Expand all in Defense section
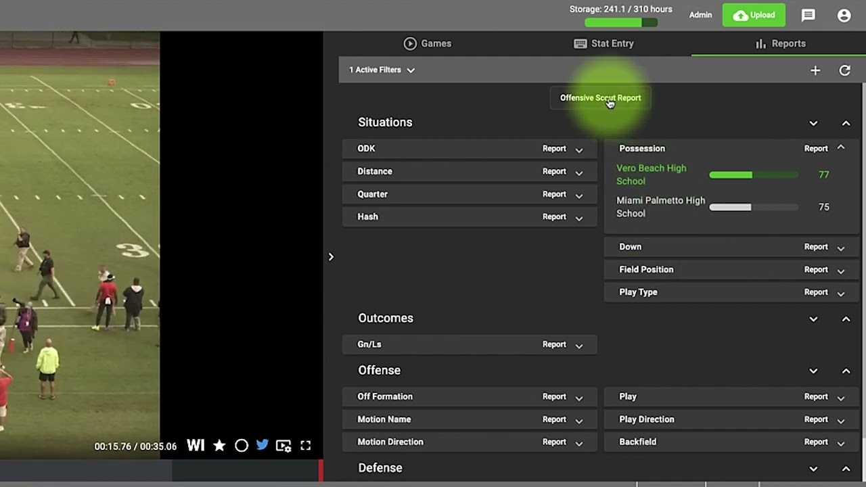866x487 pixels. (813, 469)
